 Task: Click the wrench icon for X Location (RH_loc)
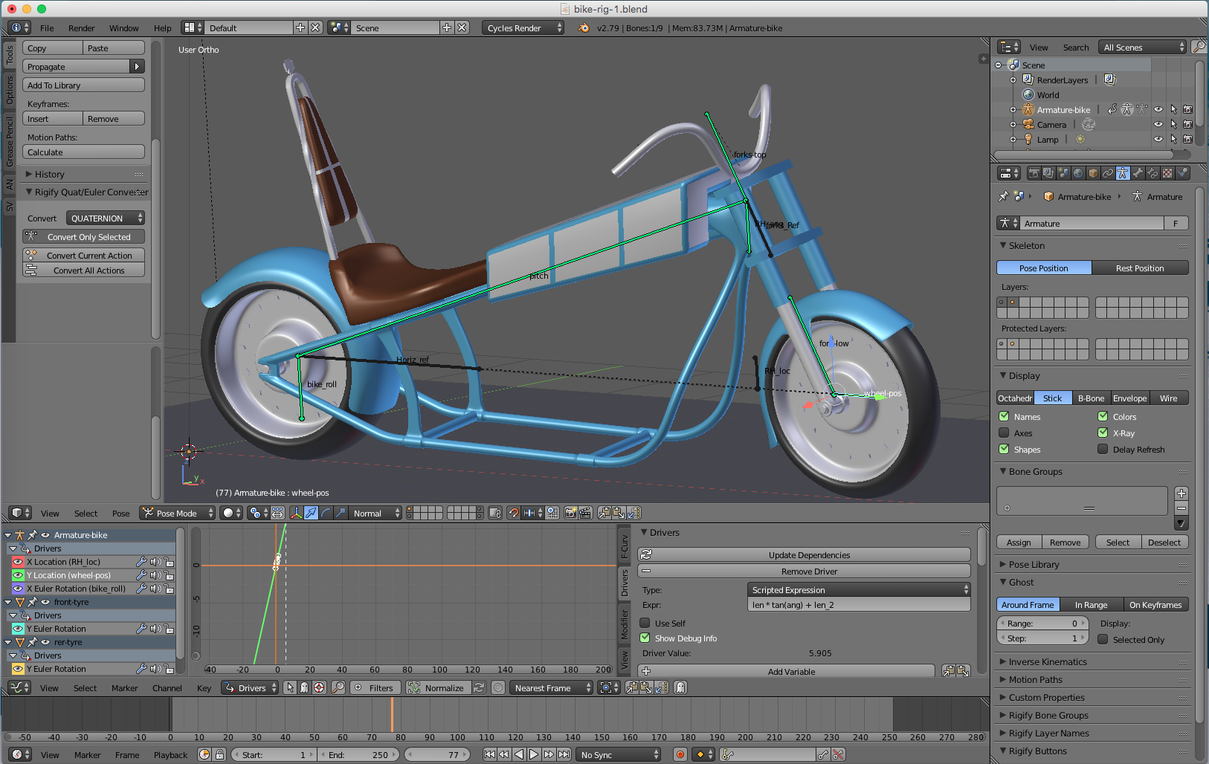point(141,562)
